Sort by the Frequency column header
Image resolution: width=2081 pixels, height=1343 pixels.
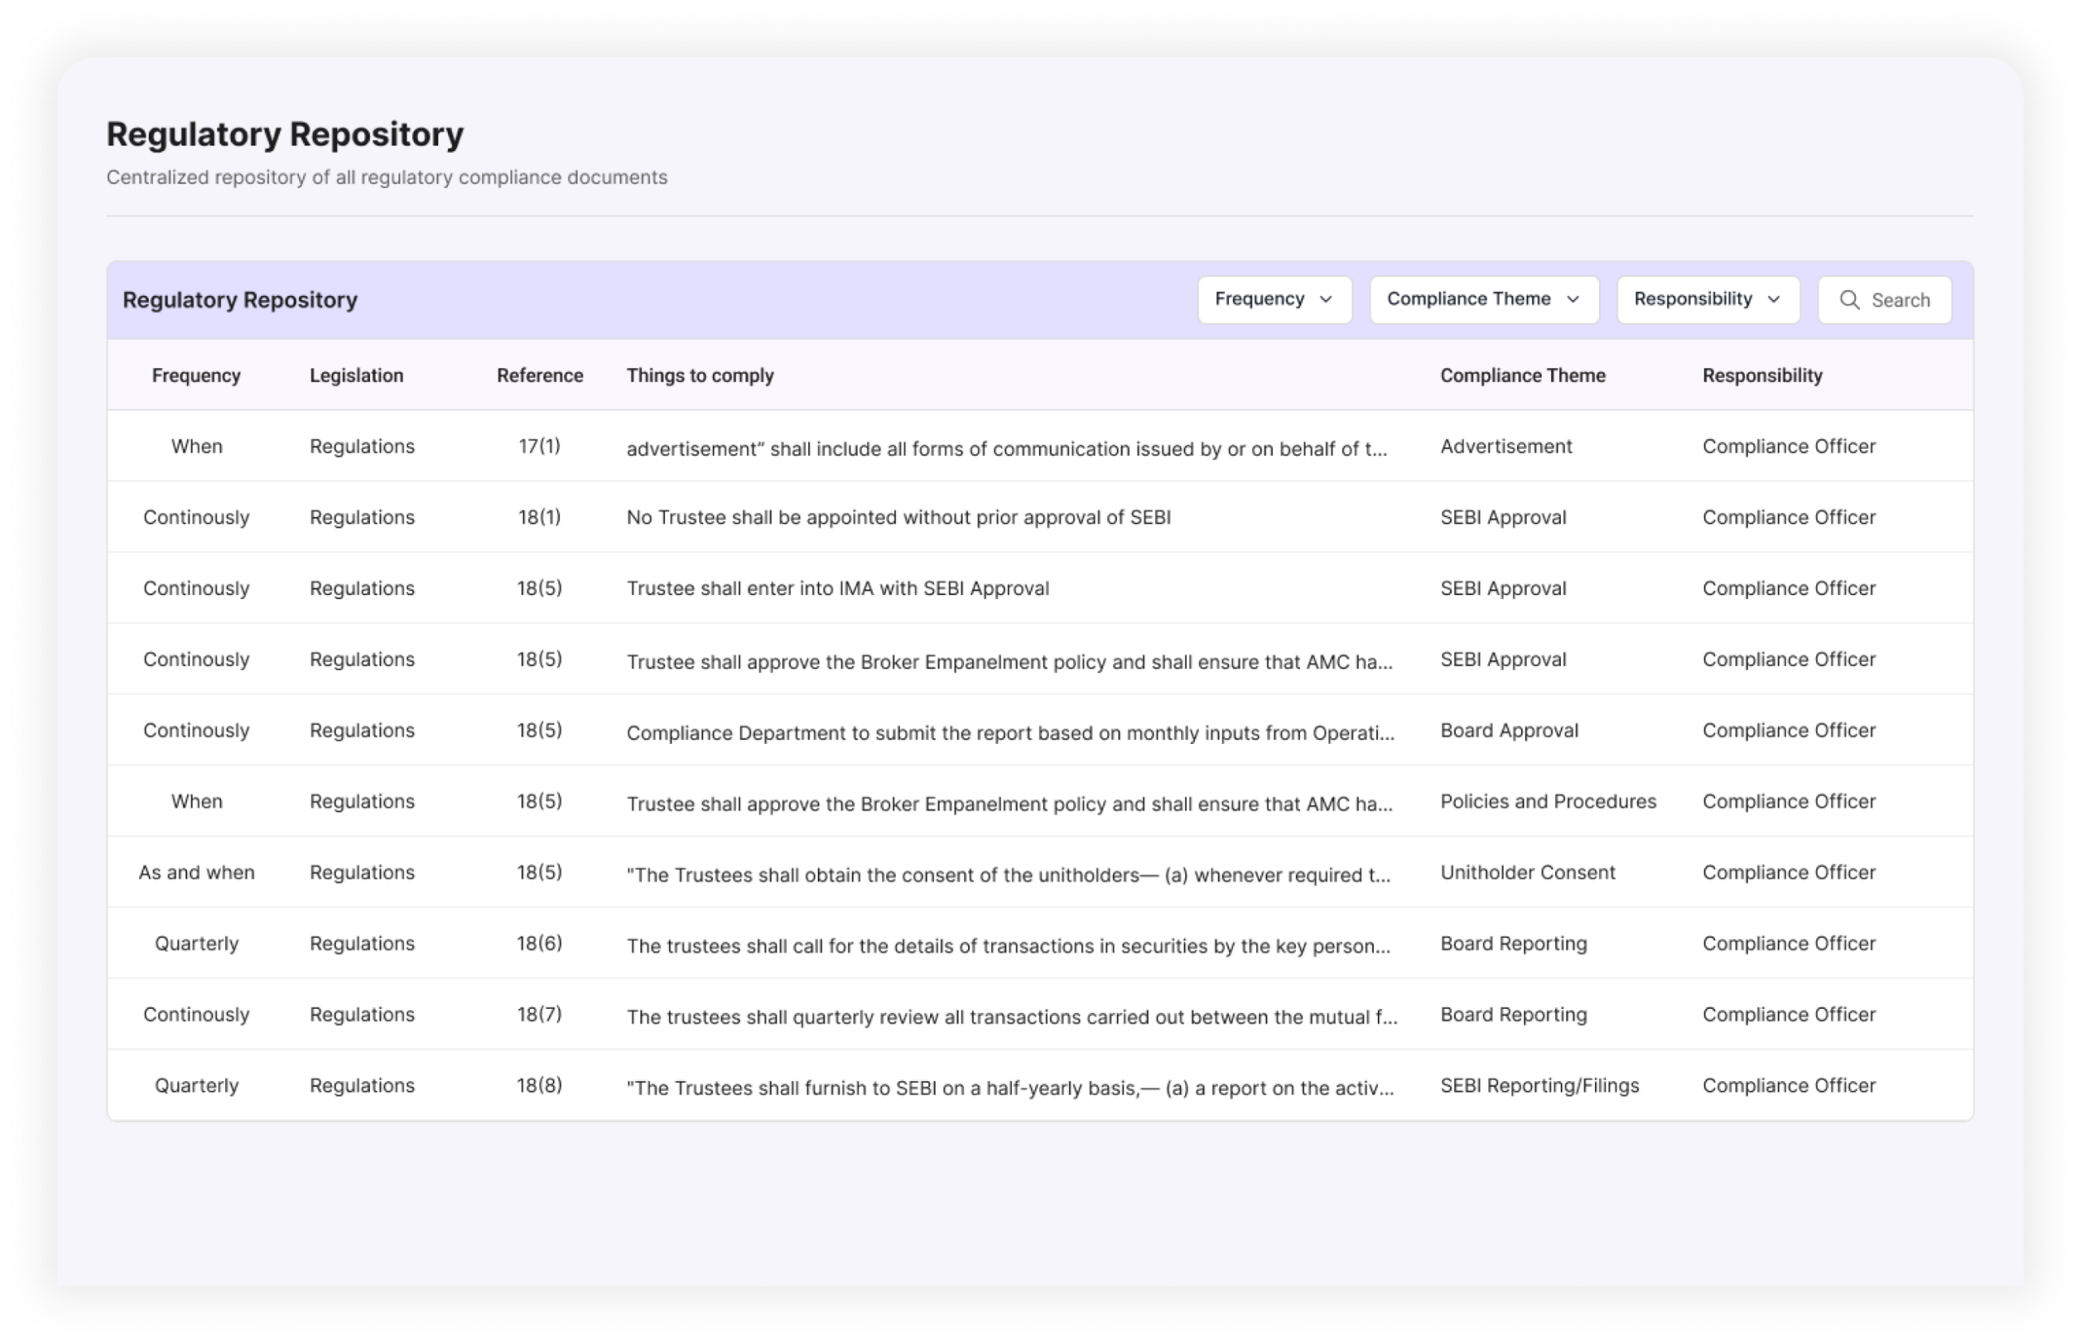pos(196,375)
